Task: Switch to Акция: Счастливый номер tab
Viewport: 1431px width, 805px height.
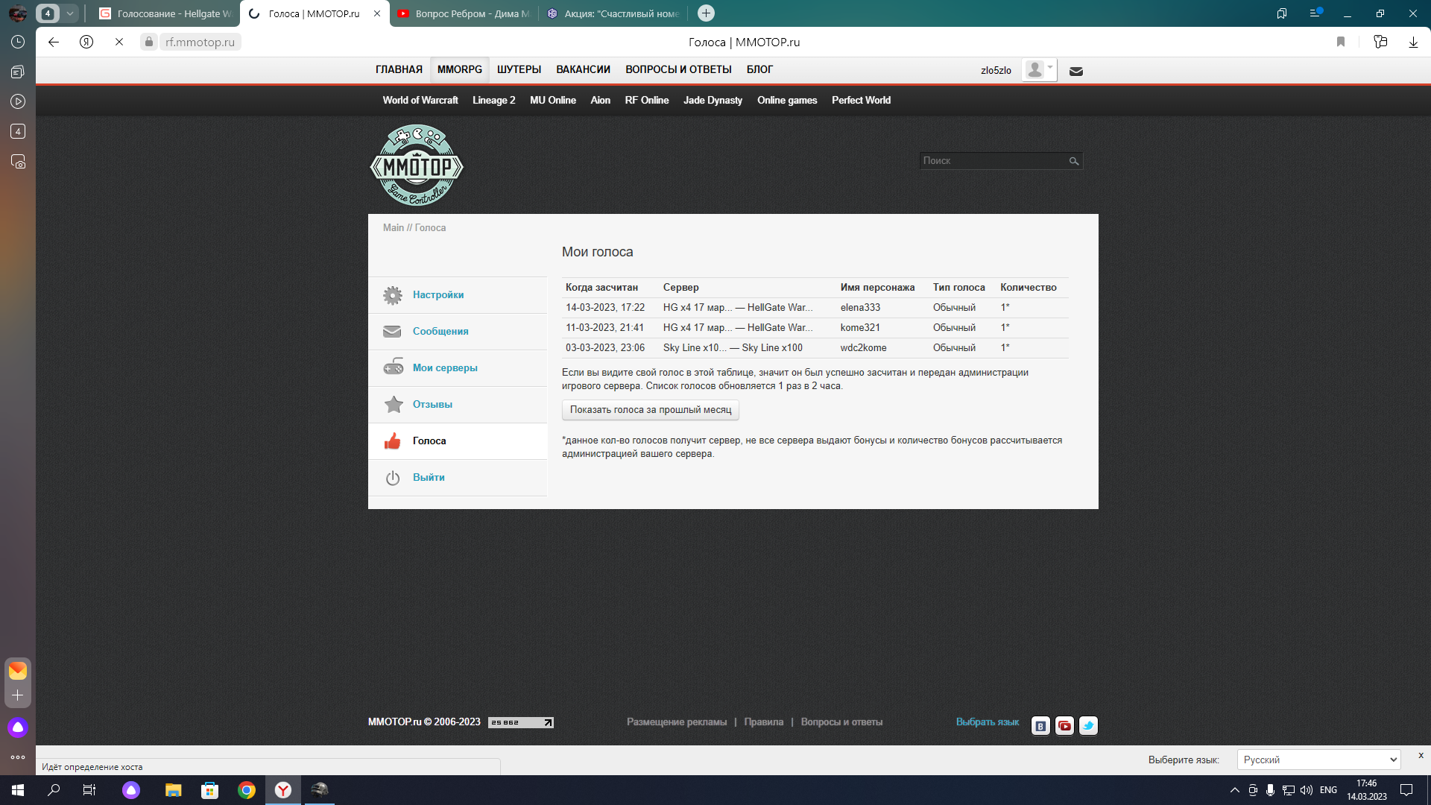Action: [x=613, y=13]
